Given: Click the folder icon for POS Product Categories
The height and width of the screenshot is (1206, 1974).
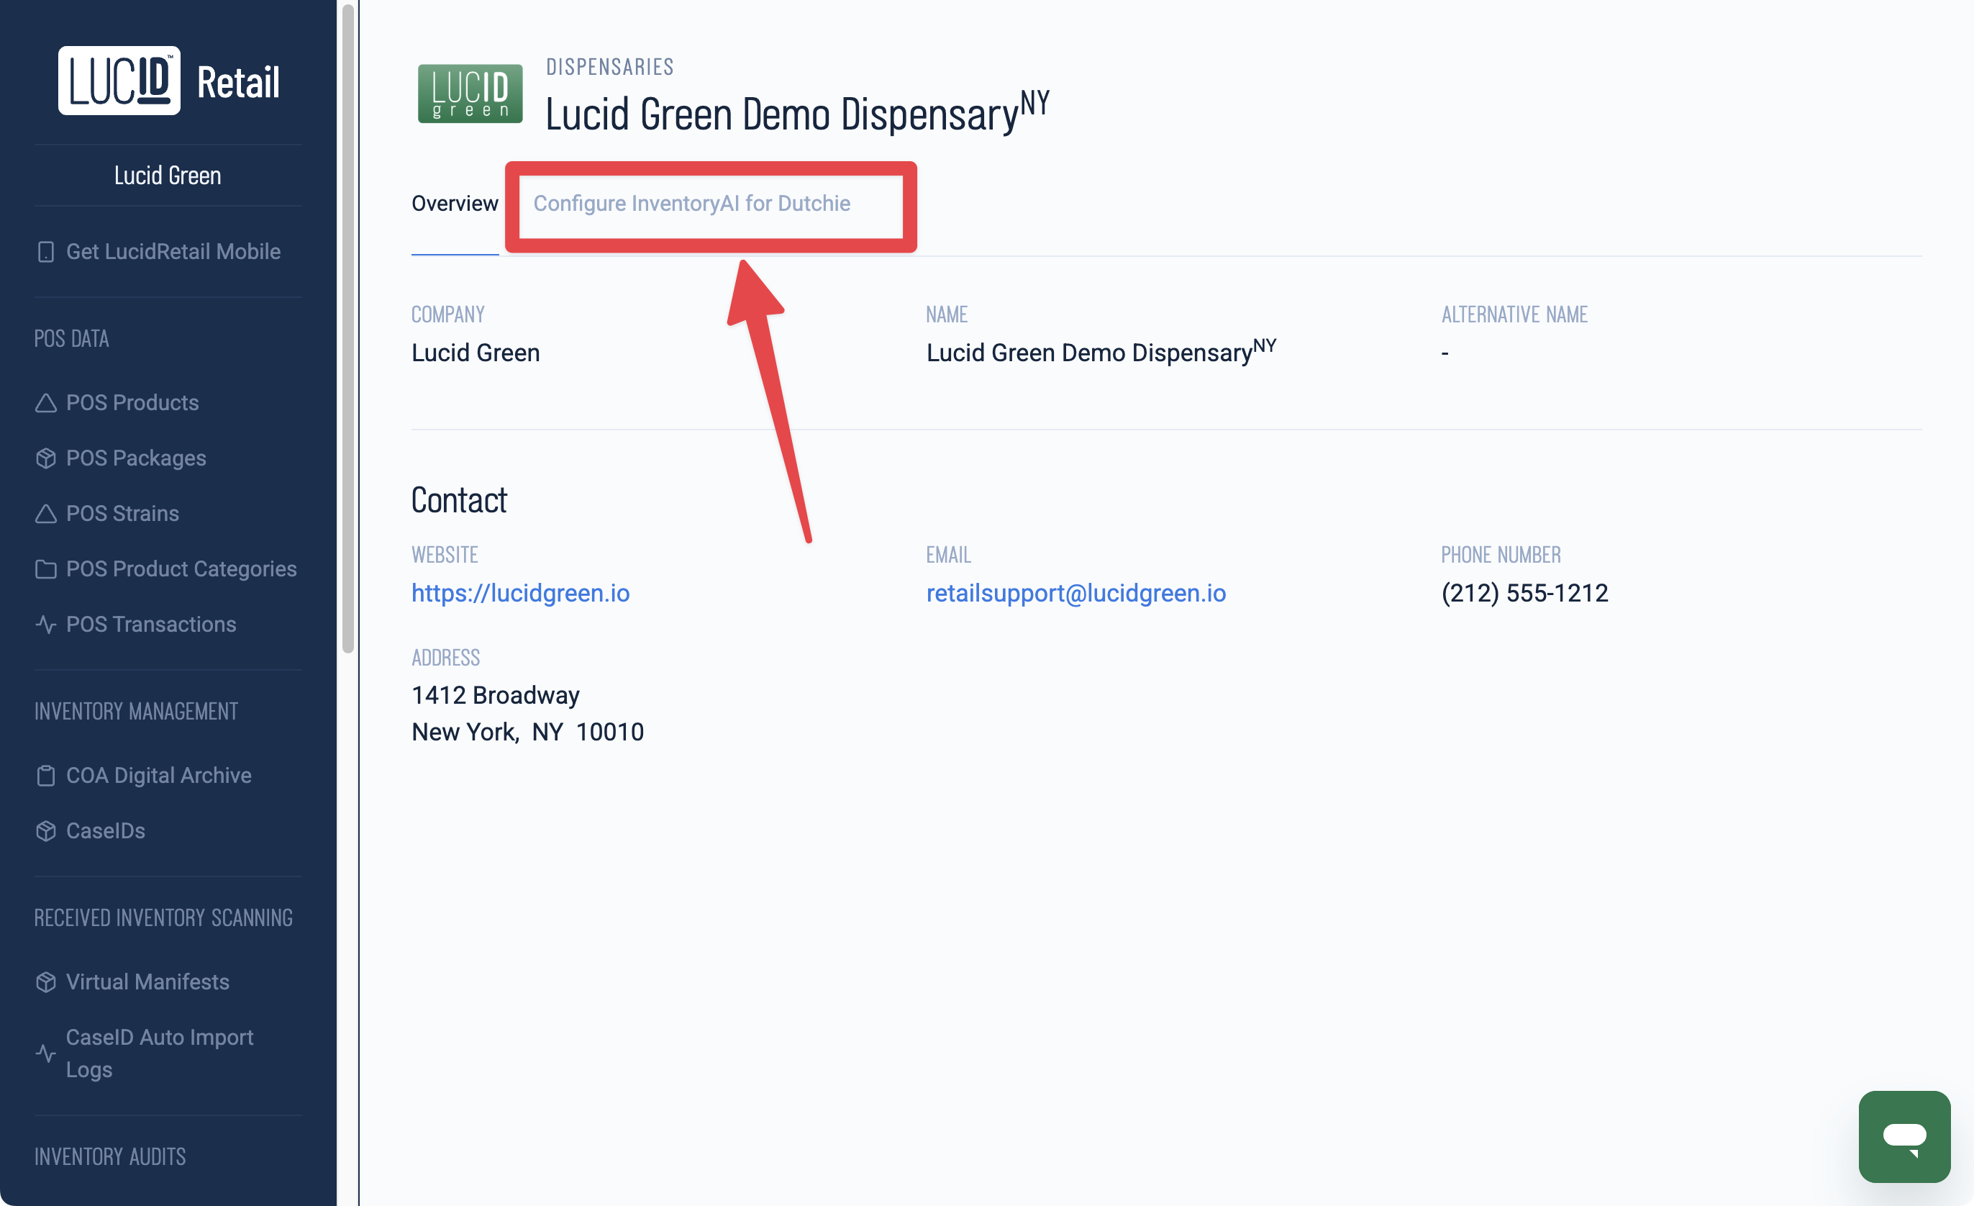Looking at the screenshot, I should tap(45, 569).
